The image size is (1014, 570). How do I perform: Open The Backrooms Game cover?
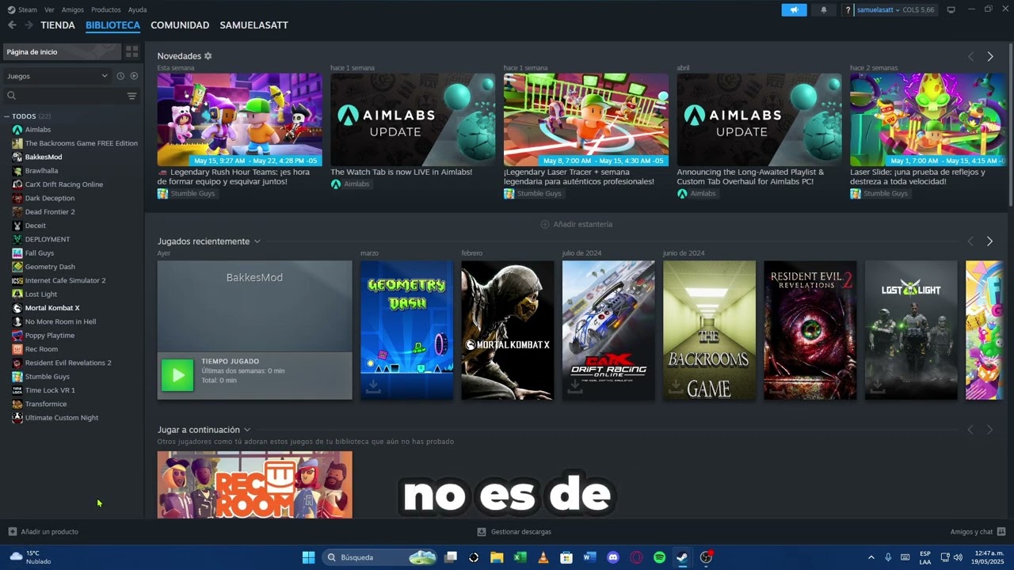709,330
